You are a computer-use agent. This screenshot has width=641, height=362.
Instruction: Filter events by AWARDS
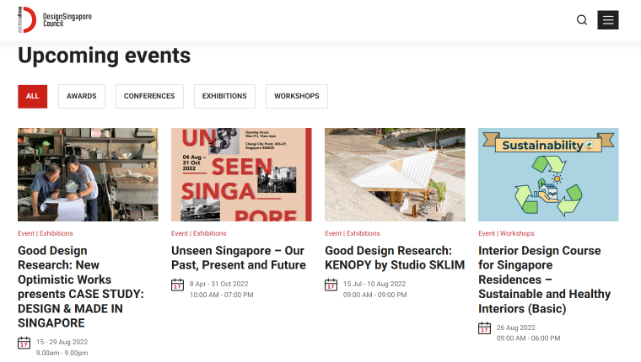point(82,96)
